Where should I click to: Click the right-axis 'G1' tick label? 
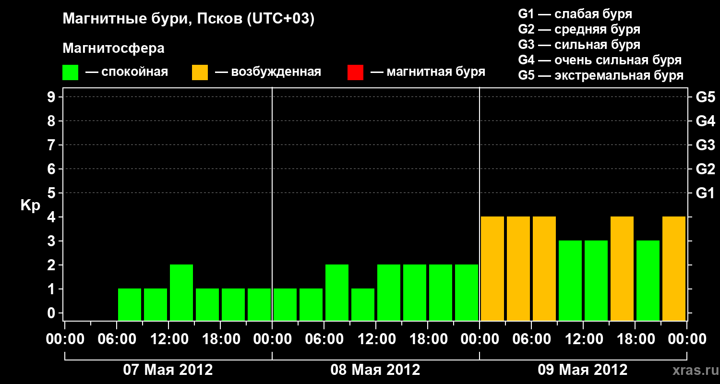[x=705, y=193]
